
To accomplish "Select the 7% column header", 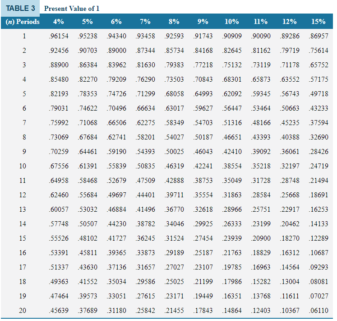I will point(145,22).
